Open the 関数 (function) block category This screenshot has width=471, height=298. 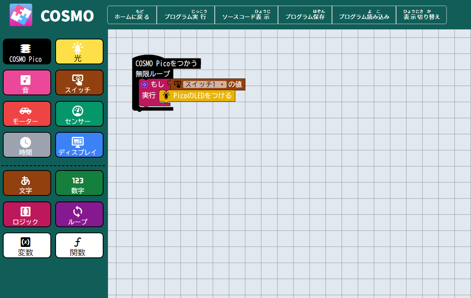[79, 245]
